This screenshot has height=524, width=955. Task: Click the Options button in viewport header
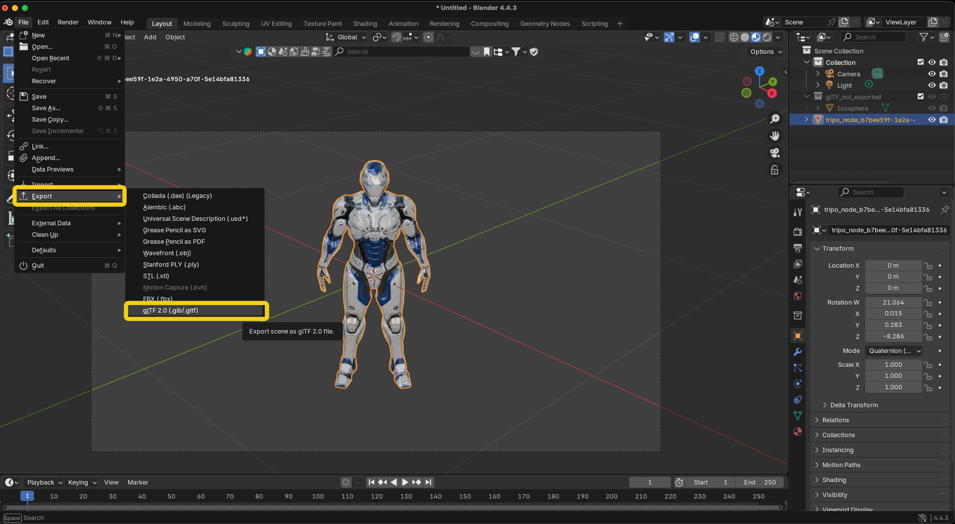pos(766,52)
